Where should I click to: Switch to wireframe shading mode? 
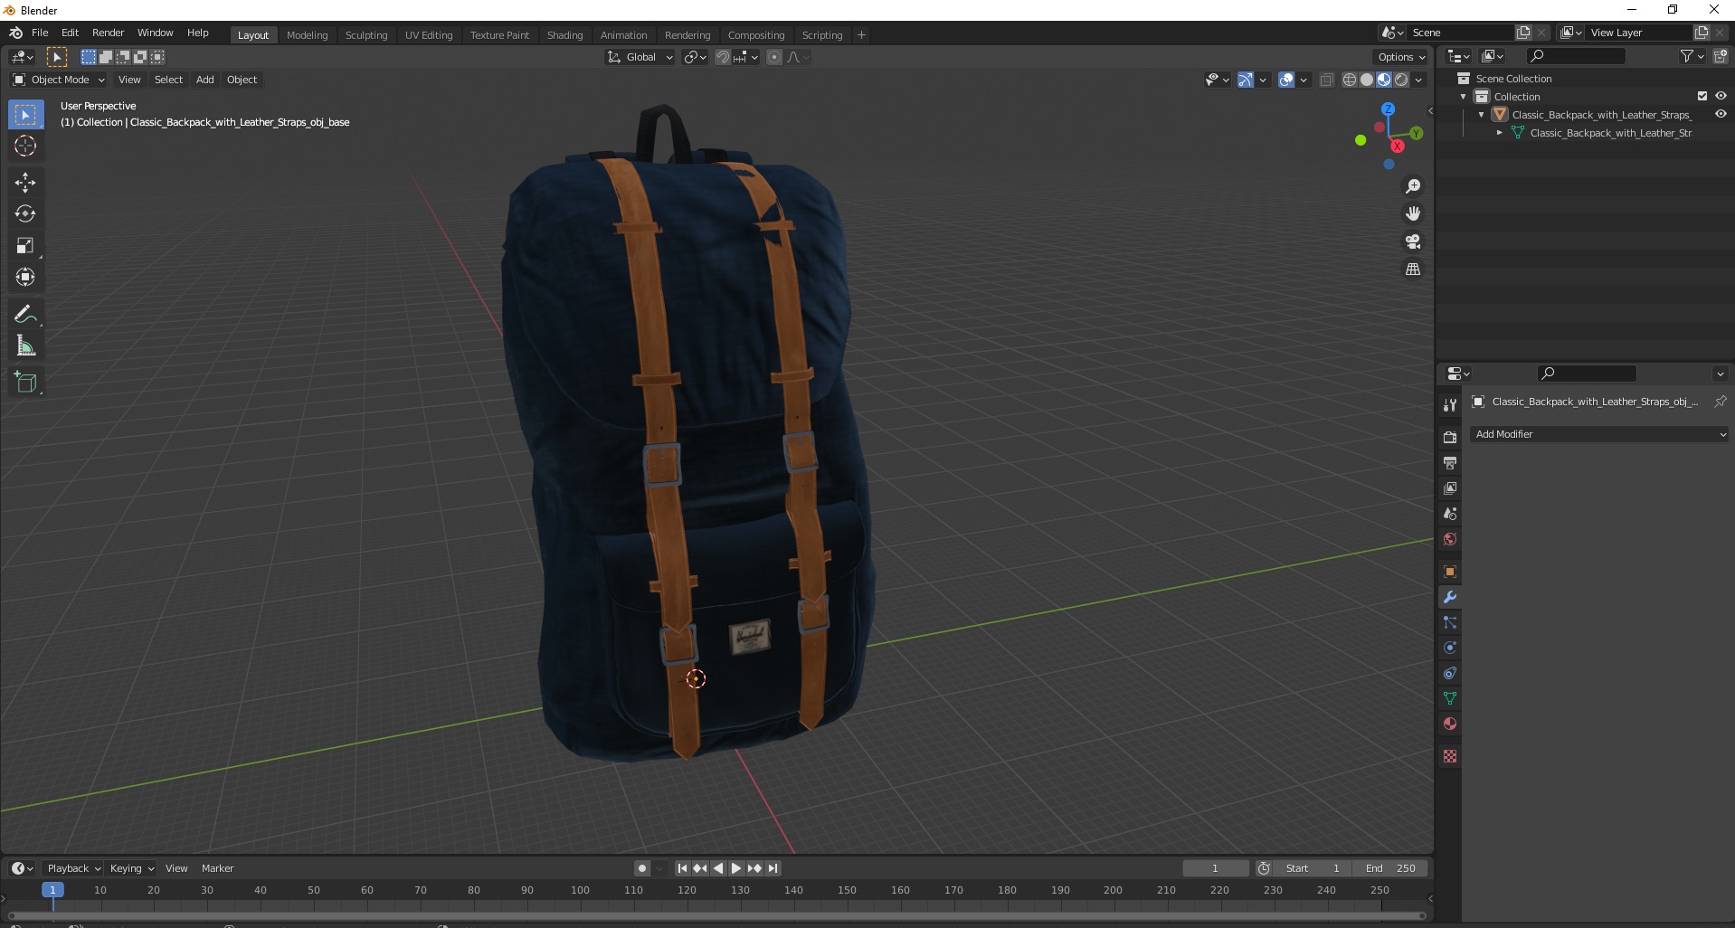tap(1349, 80)
